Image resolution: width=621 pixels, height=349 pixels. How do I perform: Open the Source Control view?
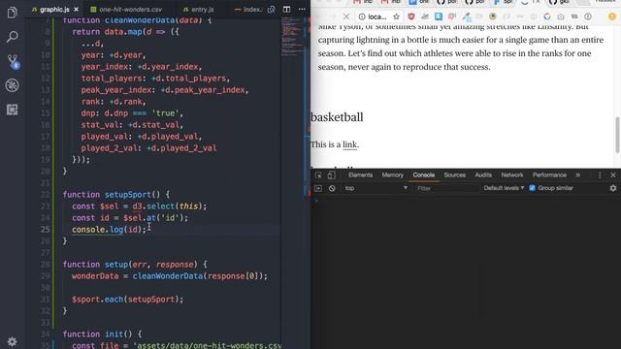(x=13, y=61)
